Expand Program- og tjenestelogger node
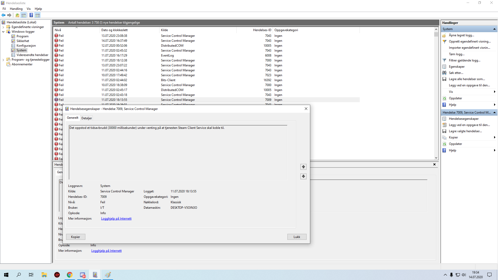498x280 pixels. pyautogui.click(x=3, y=60)
